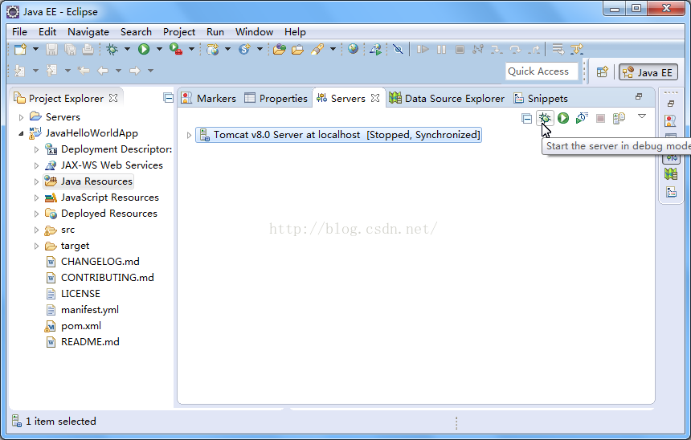Click the Back navigation arrow icon
The image size is (691, 440).
pos(103,71)
